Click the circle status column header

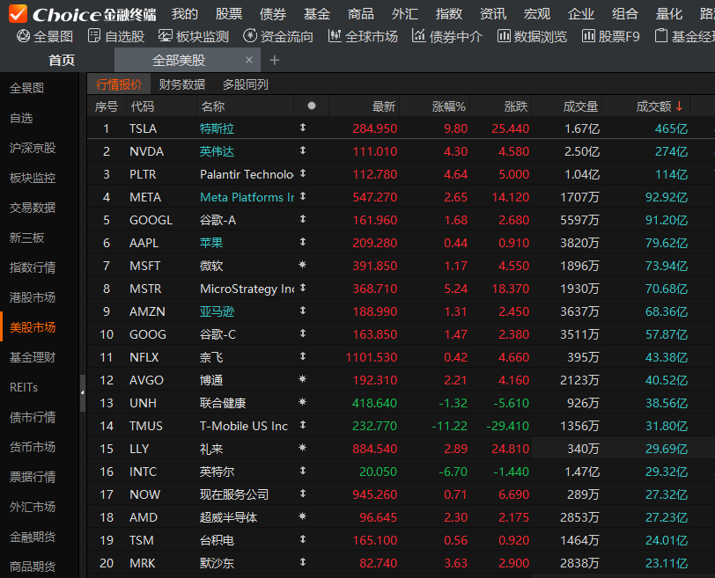click(311, 106)
